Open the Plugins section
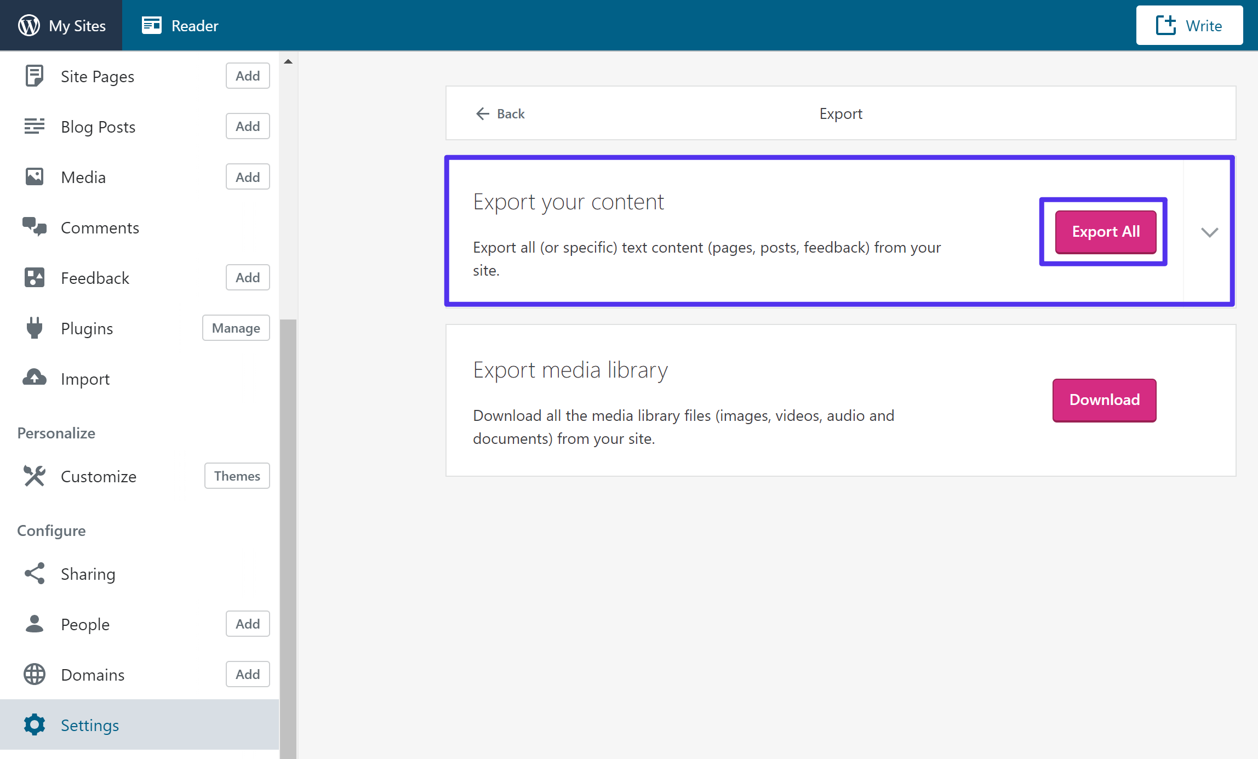 (x=86, y=328)
